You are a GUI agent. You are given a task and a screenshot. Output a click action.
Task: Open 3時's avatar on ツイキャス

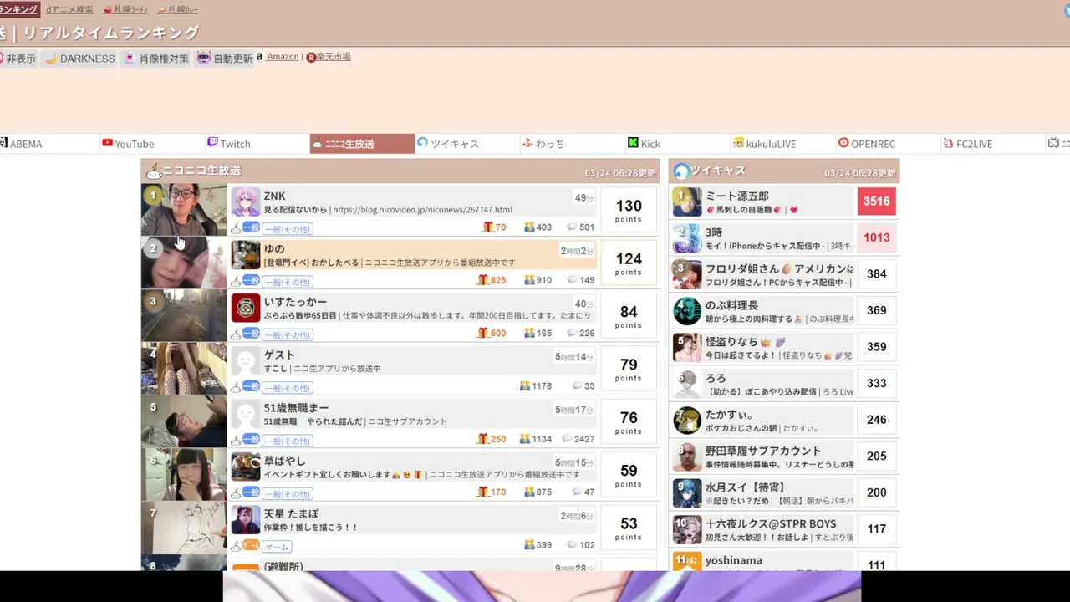[687, 238]
